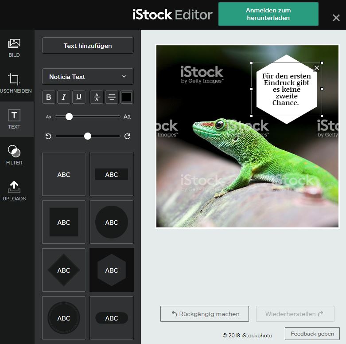Viewport: 346px width, 344px height.
Task: Click Anmelden zum herunterladen button
Action: pyautogui.click(x=268, y=14)
